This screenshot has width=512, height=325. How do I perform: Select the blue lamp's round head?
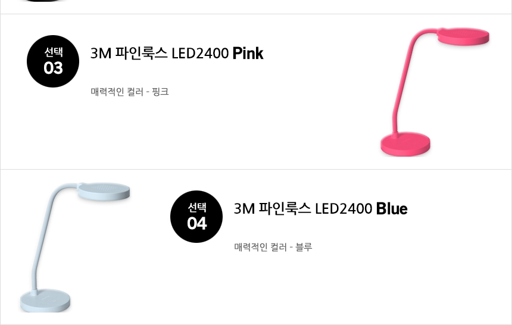(x=104, y=192)
